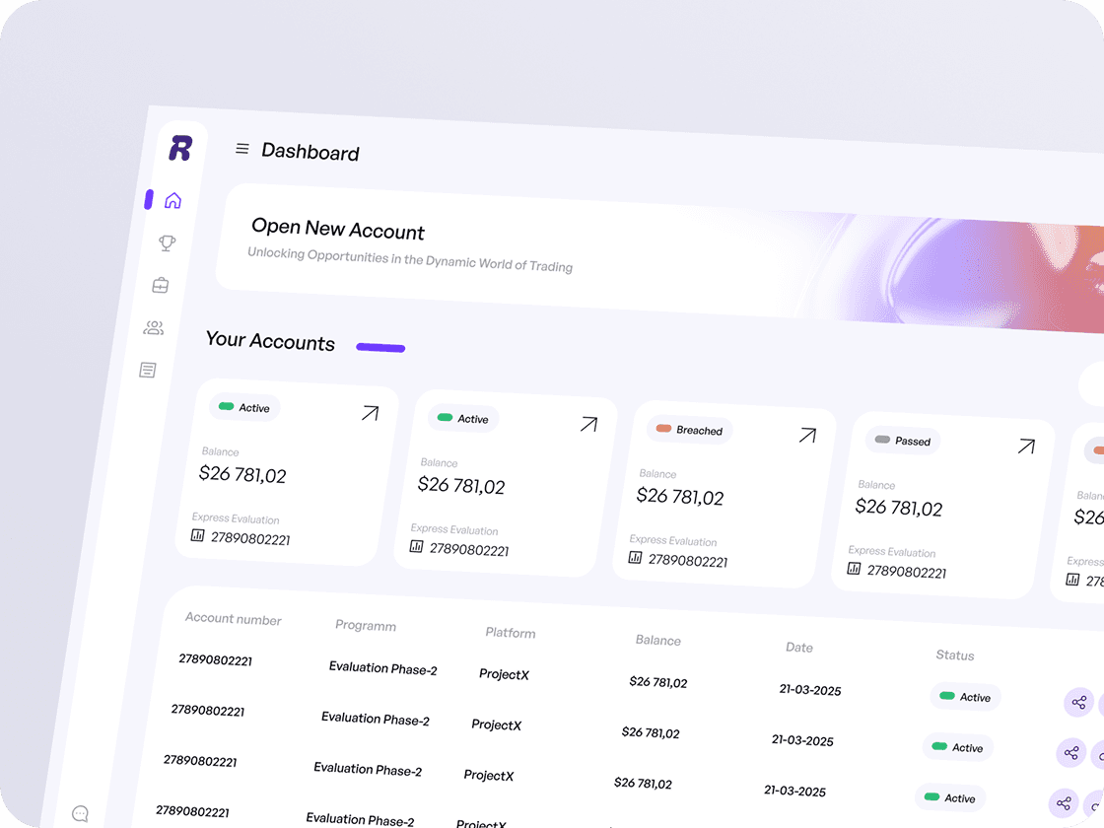Viewport: 1104px width, 828px height.
Task: Select Evaluation Phase-2 in second table row
Action: tap(376, 719)
